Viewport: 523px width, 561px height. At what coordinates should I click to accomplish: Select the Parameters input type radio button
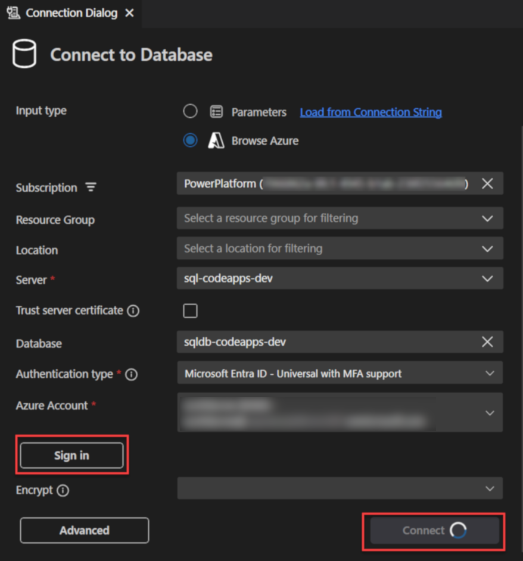tap(190, 111)
